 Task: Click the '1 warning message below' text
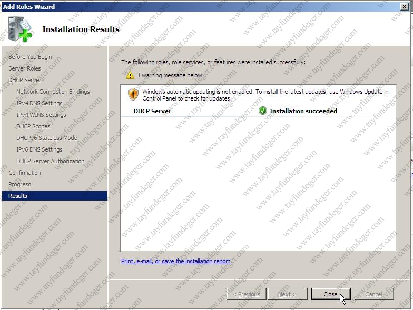(x=170, y=75)
